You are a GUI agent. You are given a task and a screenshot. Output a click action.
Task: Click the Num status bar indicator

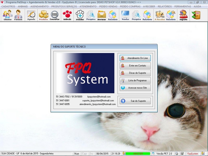pyautogui.click(x=77, y=154)
